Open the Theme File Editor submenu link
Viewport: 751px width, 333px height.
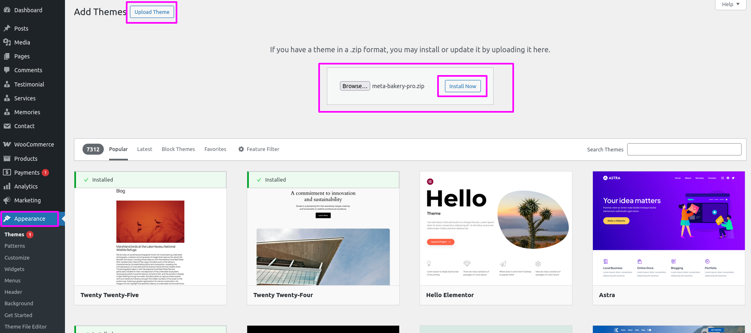tap(26, 326)
